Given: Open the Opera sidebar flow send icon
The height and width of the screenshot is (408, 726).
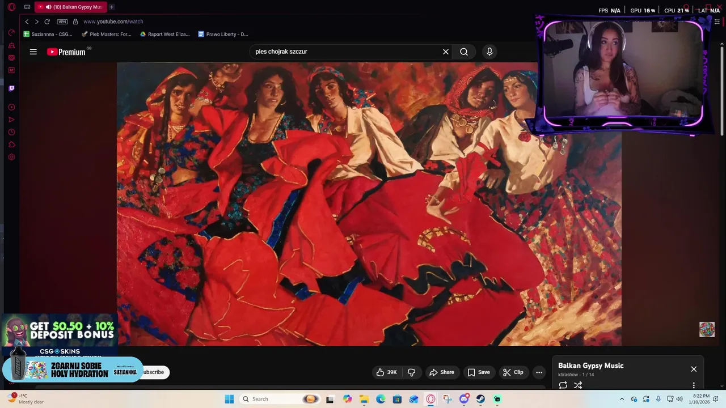Looking at the screenshot, I should (x=11, y=120).
